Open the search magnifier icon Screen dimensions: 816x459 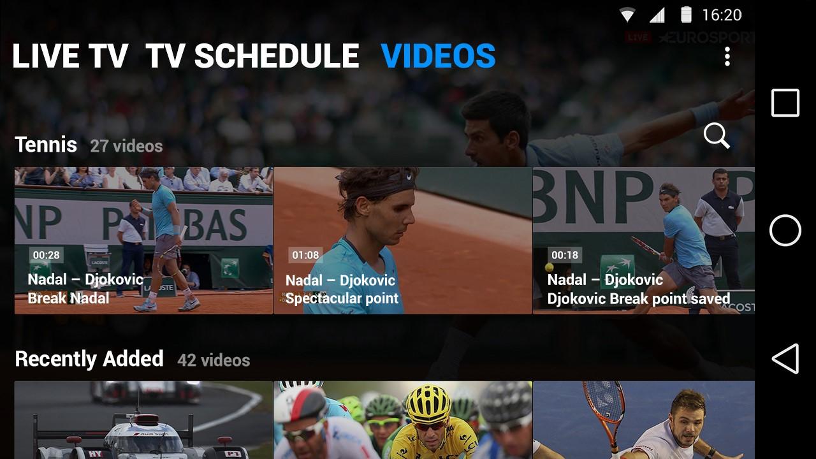click(717, 136)
